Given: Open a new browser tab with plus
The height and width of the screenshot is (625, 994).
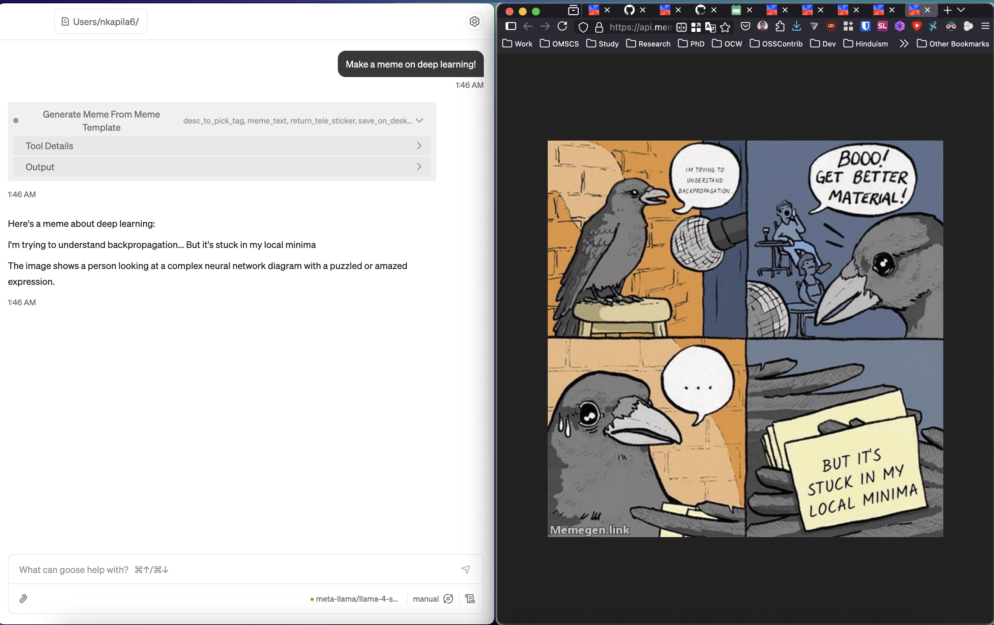Looking at the screenshot, I should [x=948, y=10].
